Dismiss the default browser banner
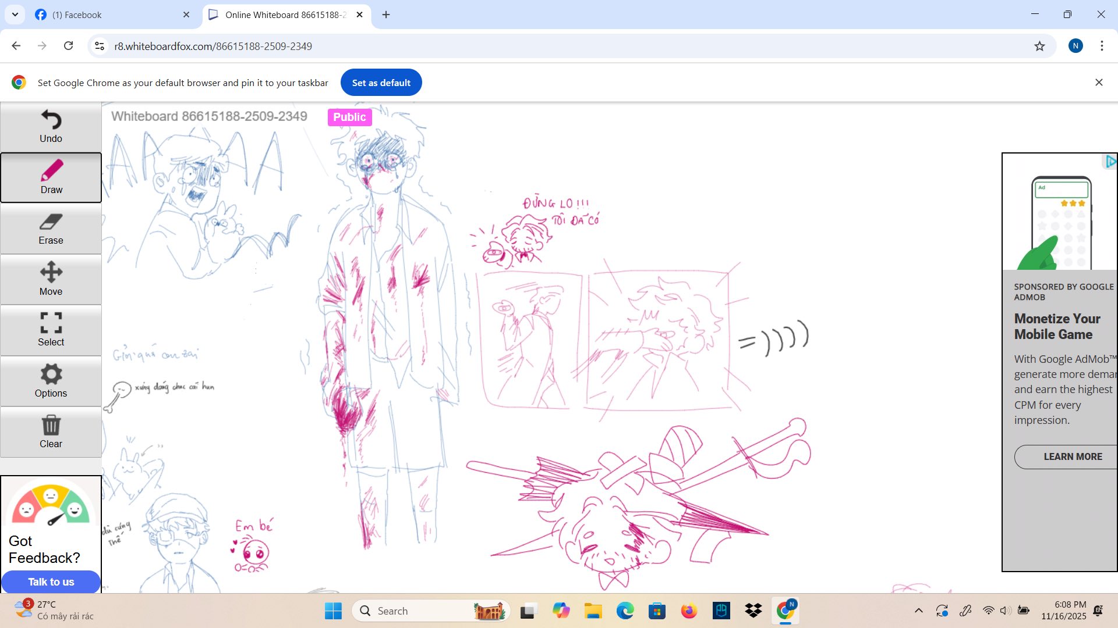The height and width of the screenshot is (628, 1118). tap(1099, 83)
